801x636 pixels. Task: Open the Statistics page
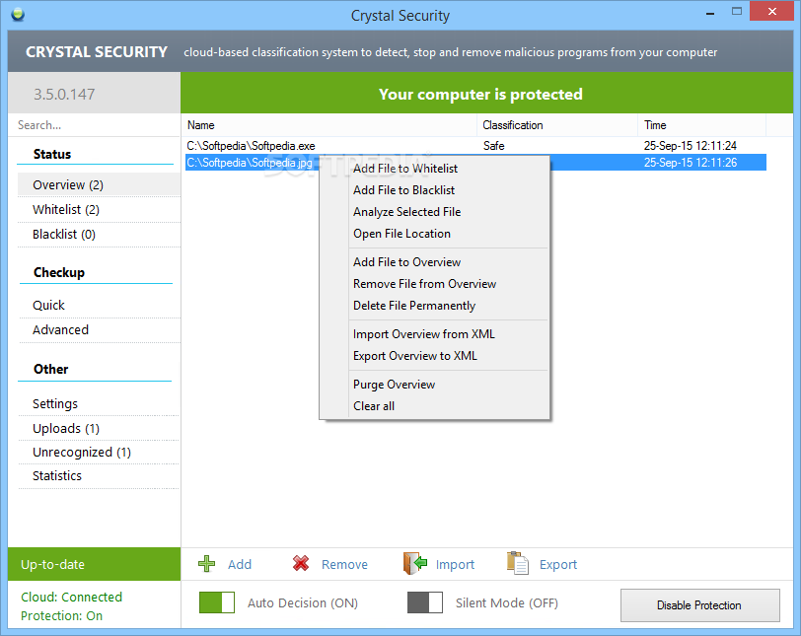[99, 475]
